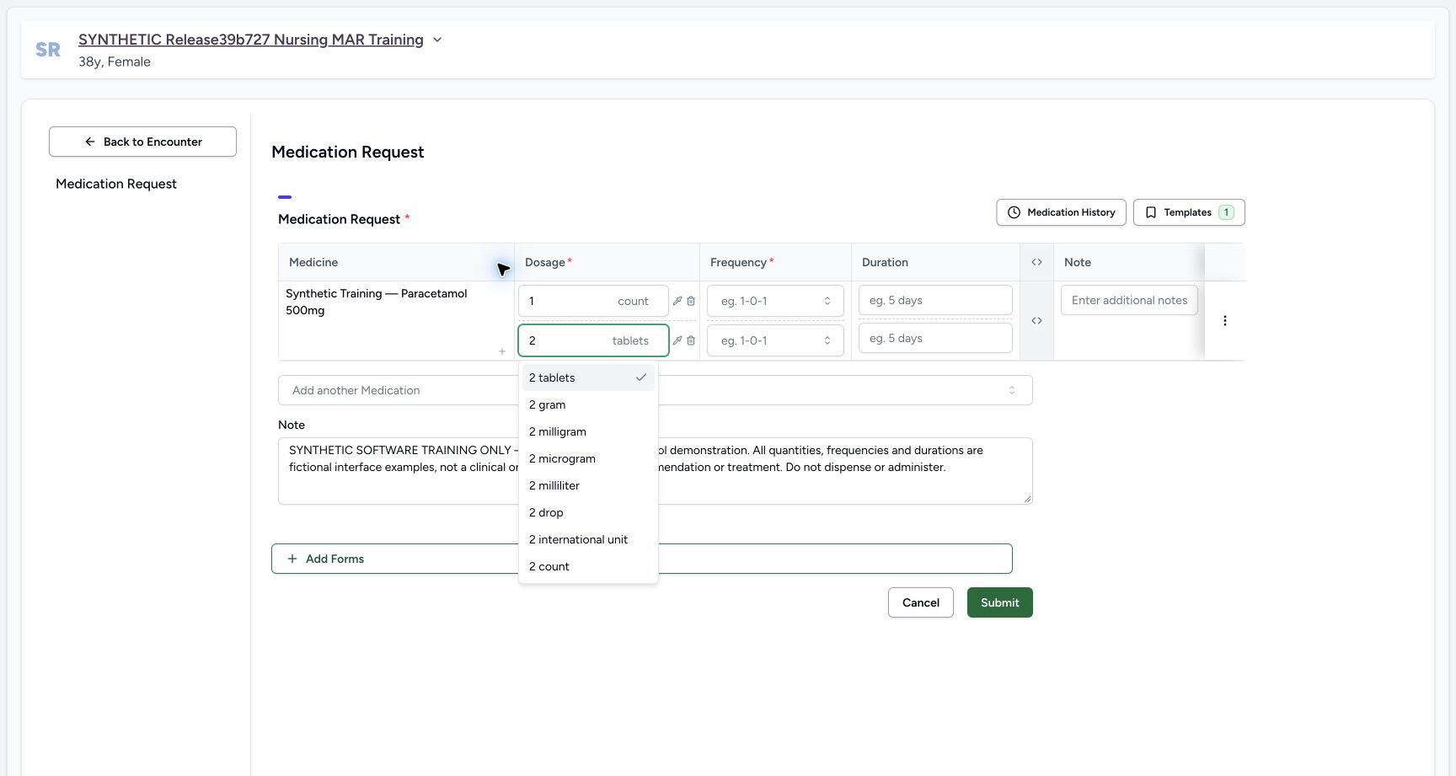Viewport: 1456px width, 776px height.
Task: Delete the 2 tablets dosage row
Action: 691,340
